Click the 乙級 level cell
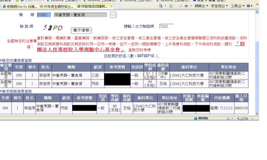Viewport: 267px width, 160px height. (x=97, y=75)
